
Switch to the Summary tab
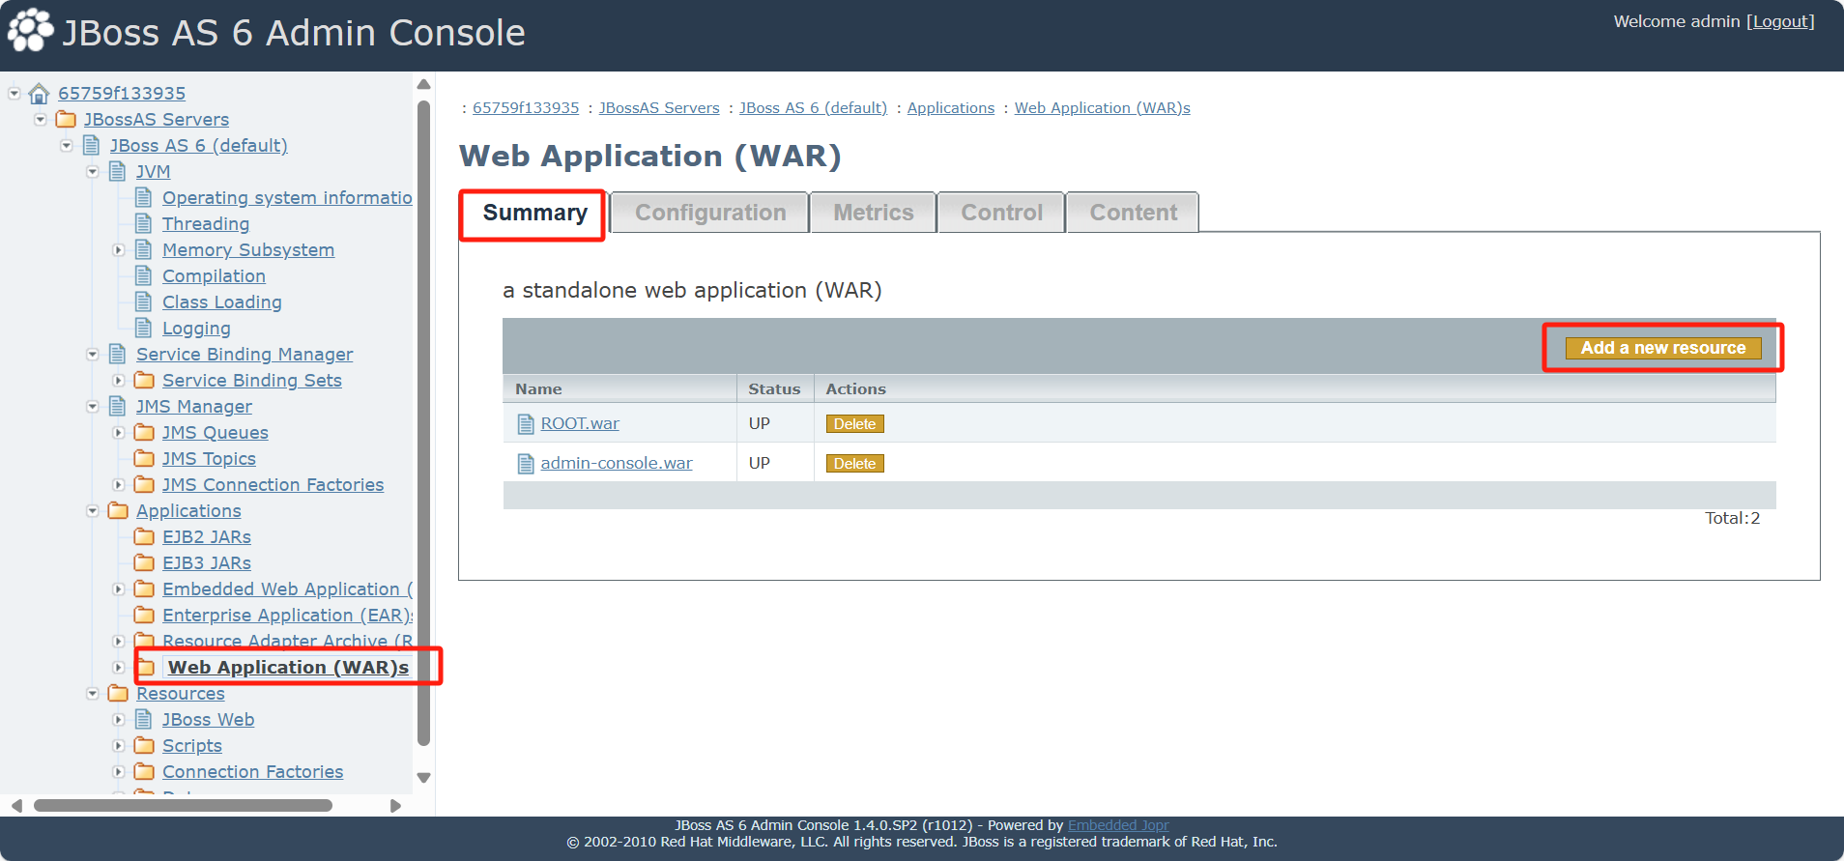pos(534,213)
